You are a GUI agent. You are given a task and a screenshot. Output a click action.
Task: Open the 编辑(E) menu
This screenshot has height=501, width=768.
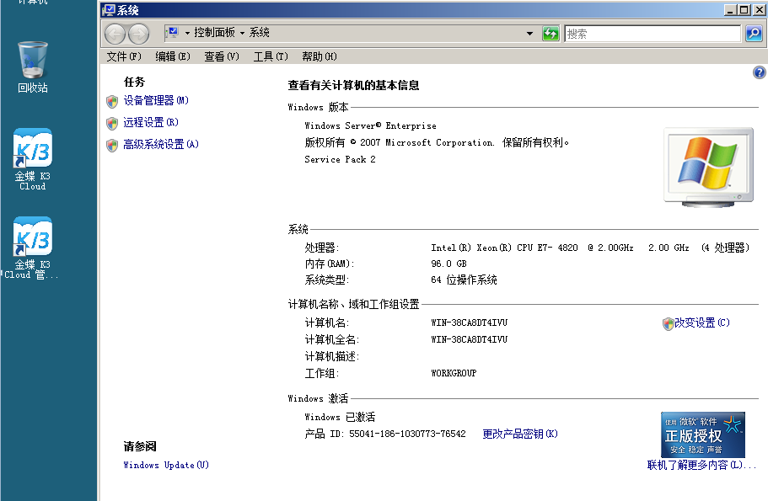point(173,56)
